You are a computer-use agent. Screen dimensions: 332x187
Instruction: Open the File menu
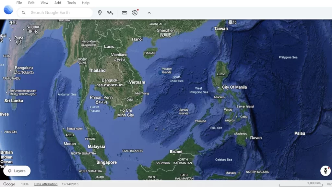coord(19,3)
